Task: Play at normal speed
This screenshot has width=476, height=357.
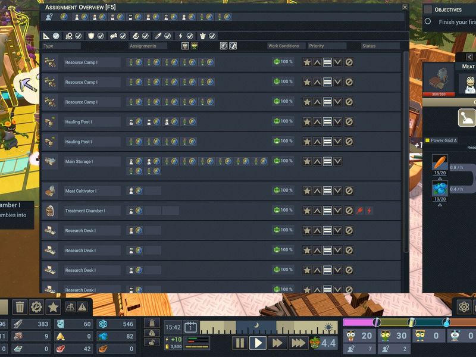Action: 258,343
